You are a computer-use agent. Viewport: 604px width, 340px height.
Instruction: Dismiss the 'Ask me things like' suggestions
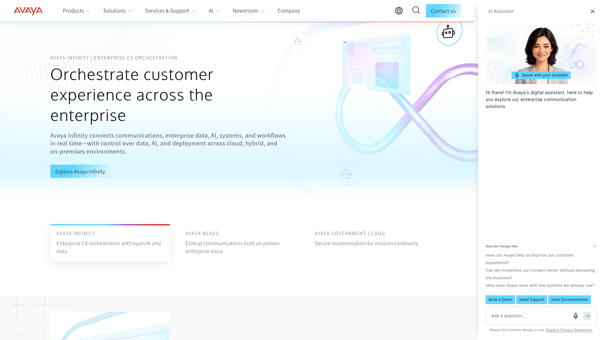(x=595, y=246)
